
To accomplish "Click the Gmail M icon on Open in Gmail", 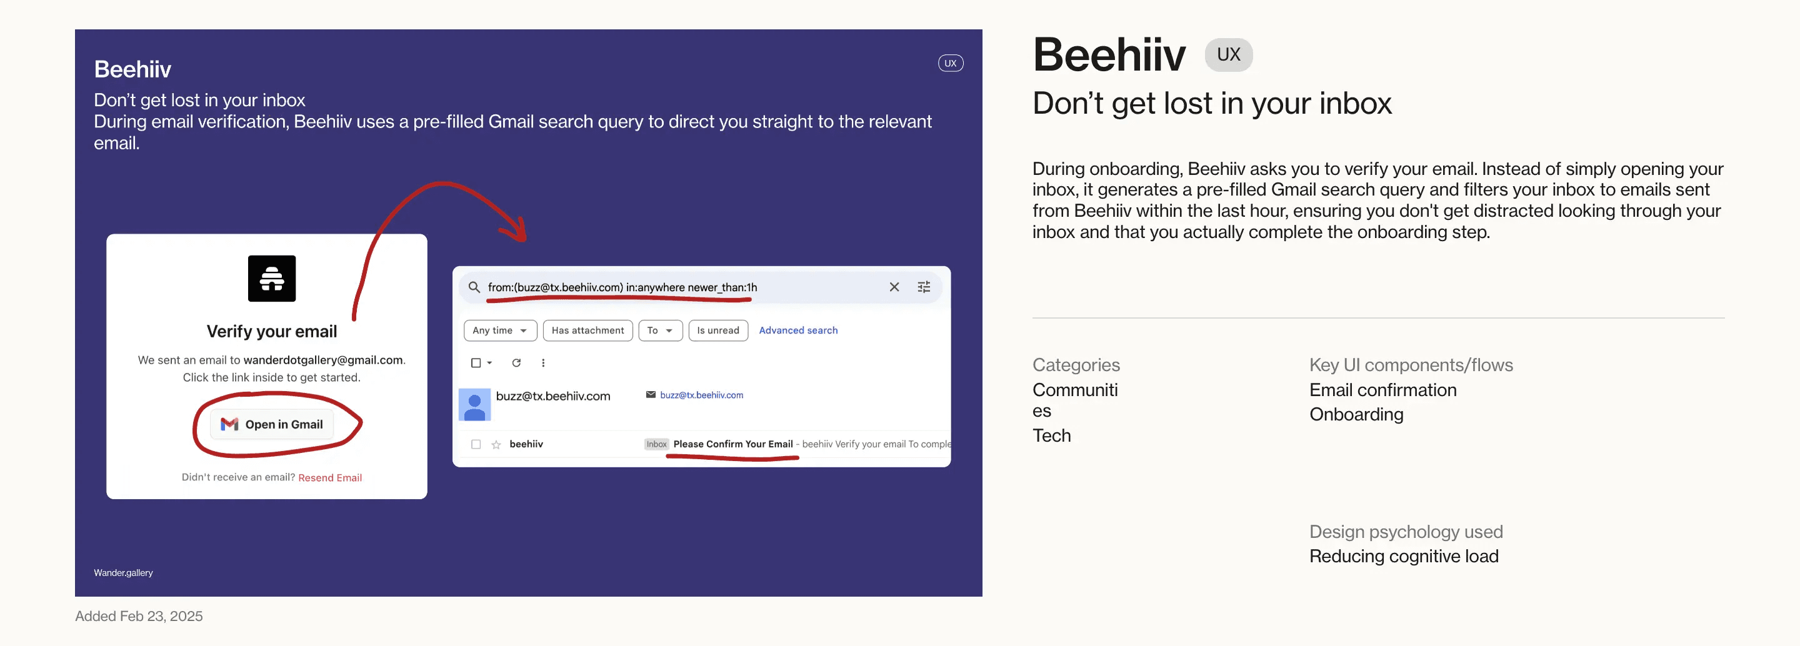I will pyautogui.click(x=229, y=424).
